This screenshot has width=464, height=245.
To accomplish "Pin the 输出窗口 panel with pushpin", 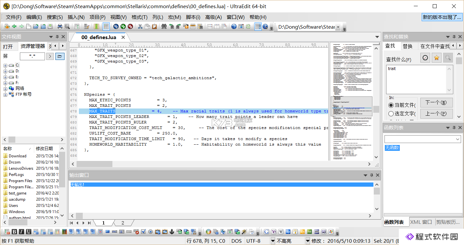I will click(371, 175).
